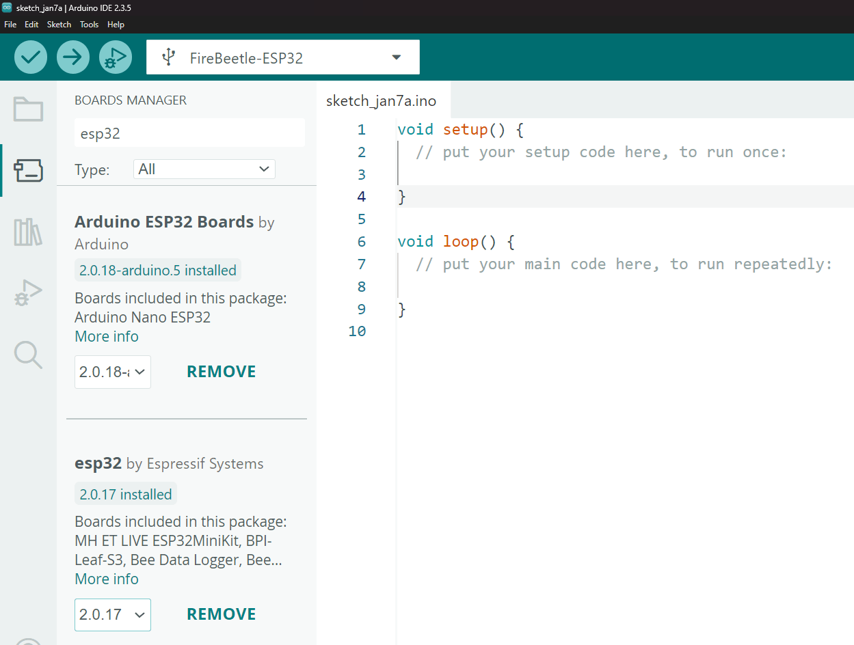Click the Upload arrow button
854x645 pixels.
click(73, 57)
